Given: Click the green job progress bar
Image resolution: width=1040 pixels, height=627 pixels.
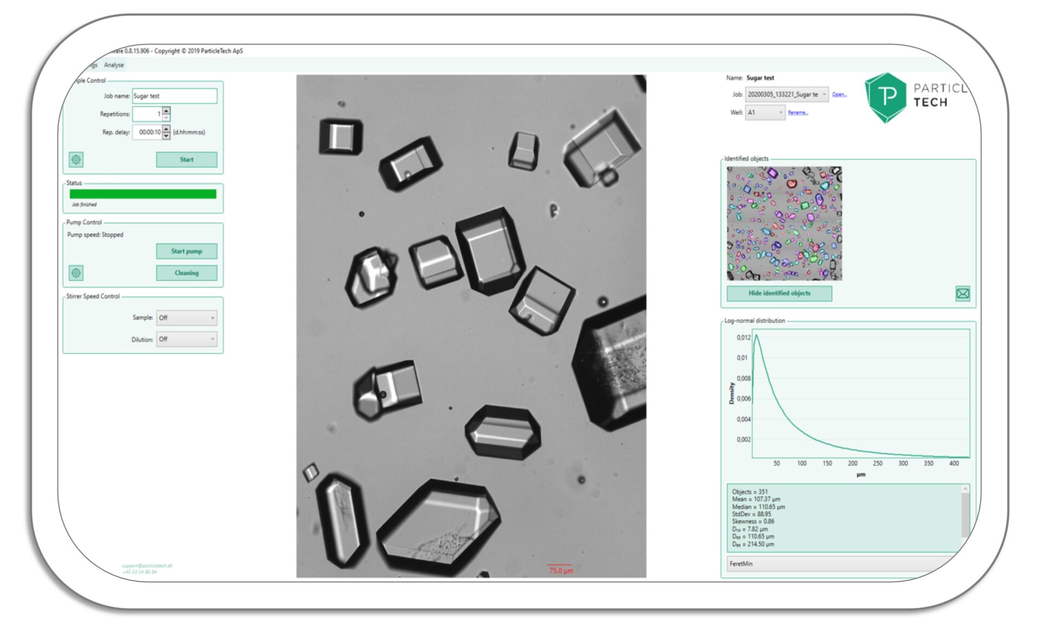Looking at the screenshot, I should [x=142, y=194].
